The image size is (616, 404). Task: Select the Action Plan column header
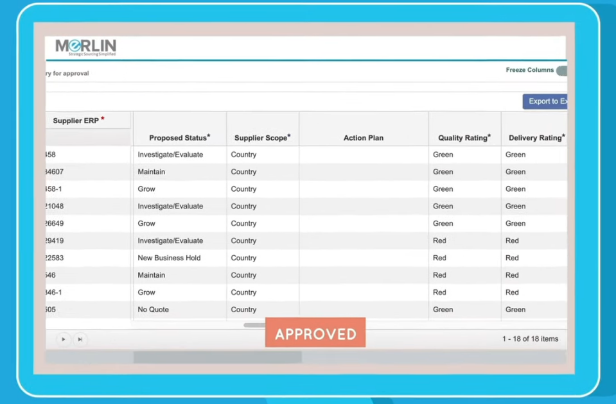coord(363,138)
